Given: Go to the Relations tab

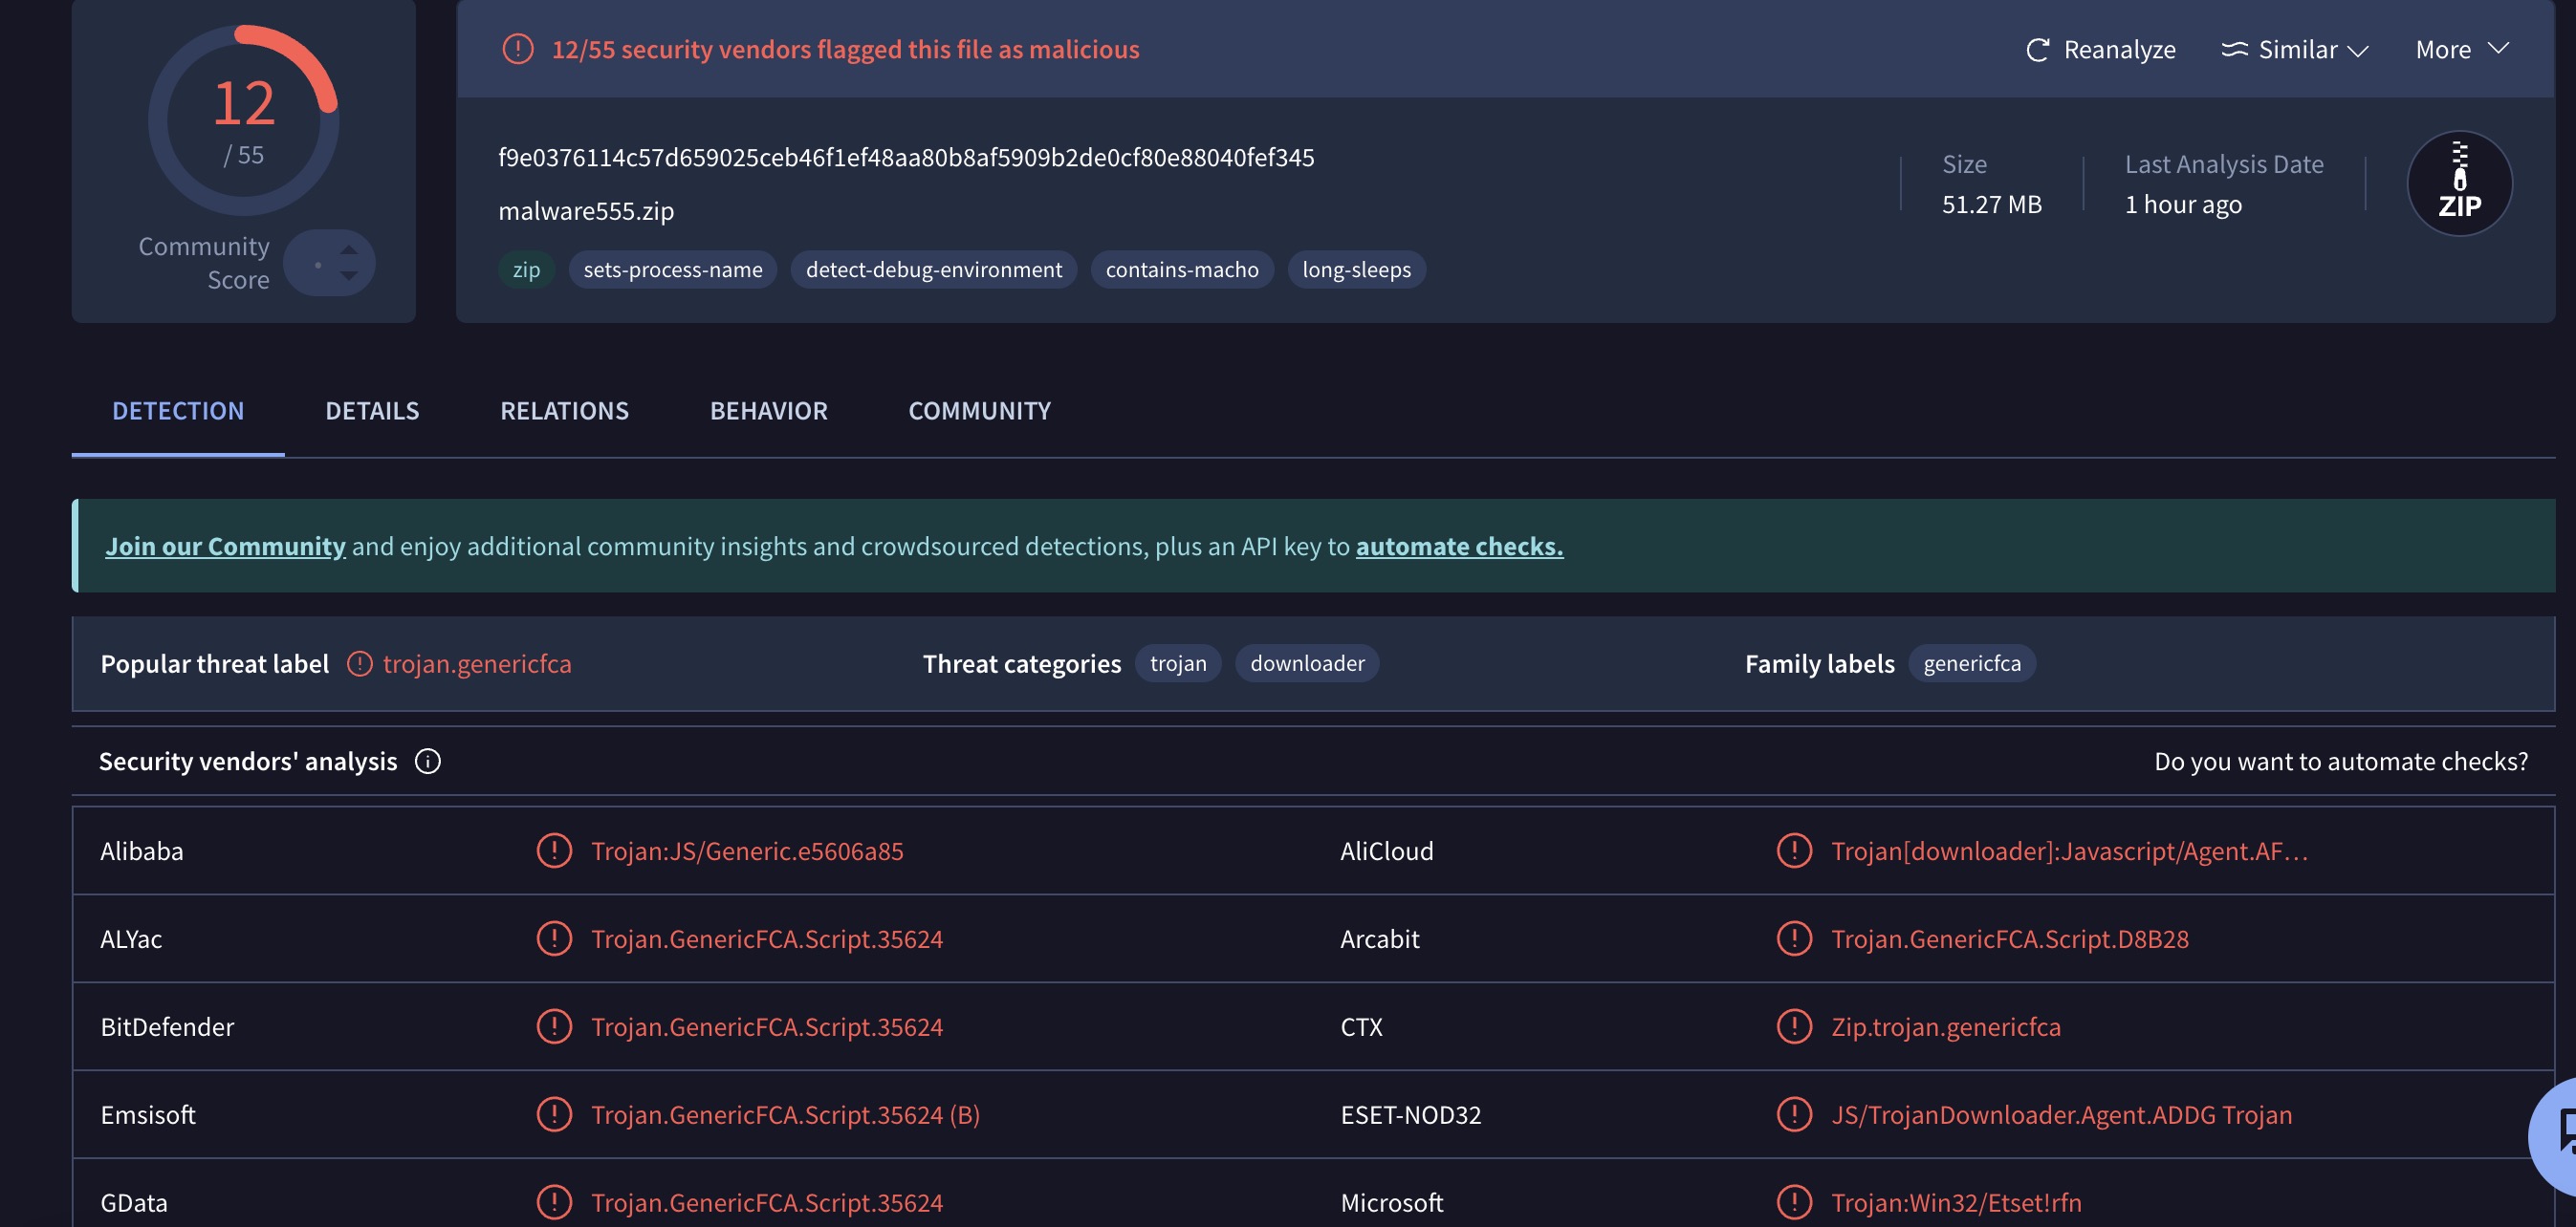Looking at the screenshot, I should pos(564,411).
